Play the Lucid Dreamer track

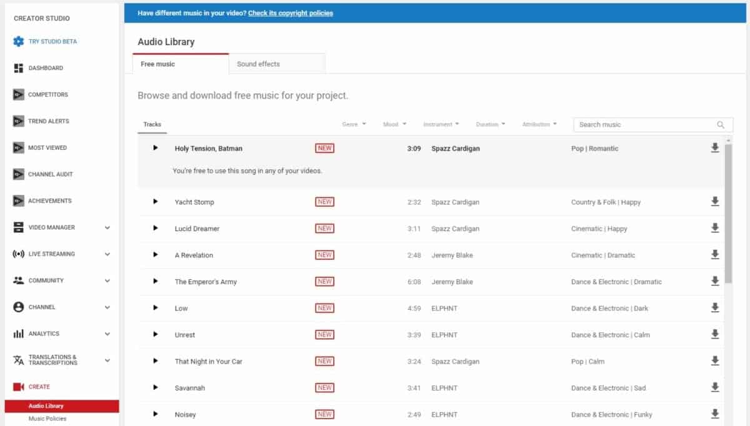156,228
